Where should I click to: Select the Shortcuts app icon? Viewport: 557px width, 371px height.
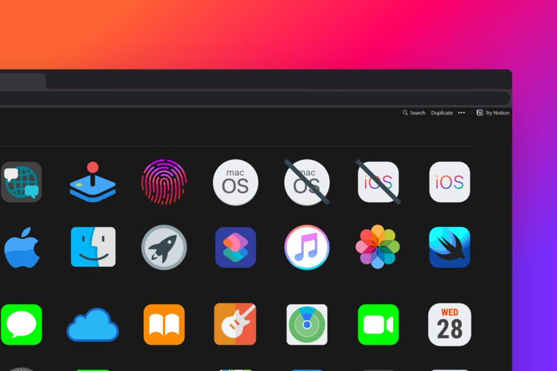point(236,248)
